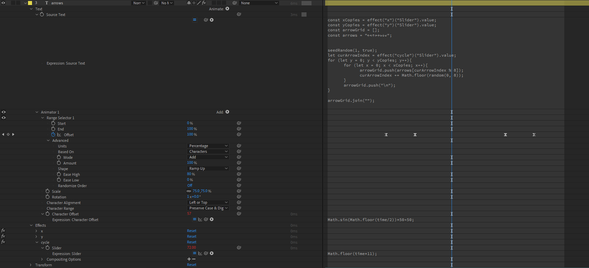Toggle the fx effects switch on arrows layer
Image resolution: width=589 pixels, height=268 pixels.
pos(203,3)
